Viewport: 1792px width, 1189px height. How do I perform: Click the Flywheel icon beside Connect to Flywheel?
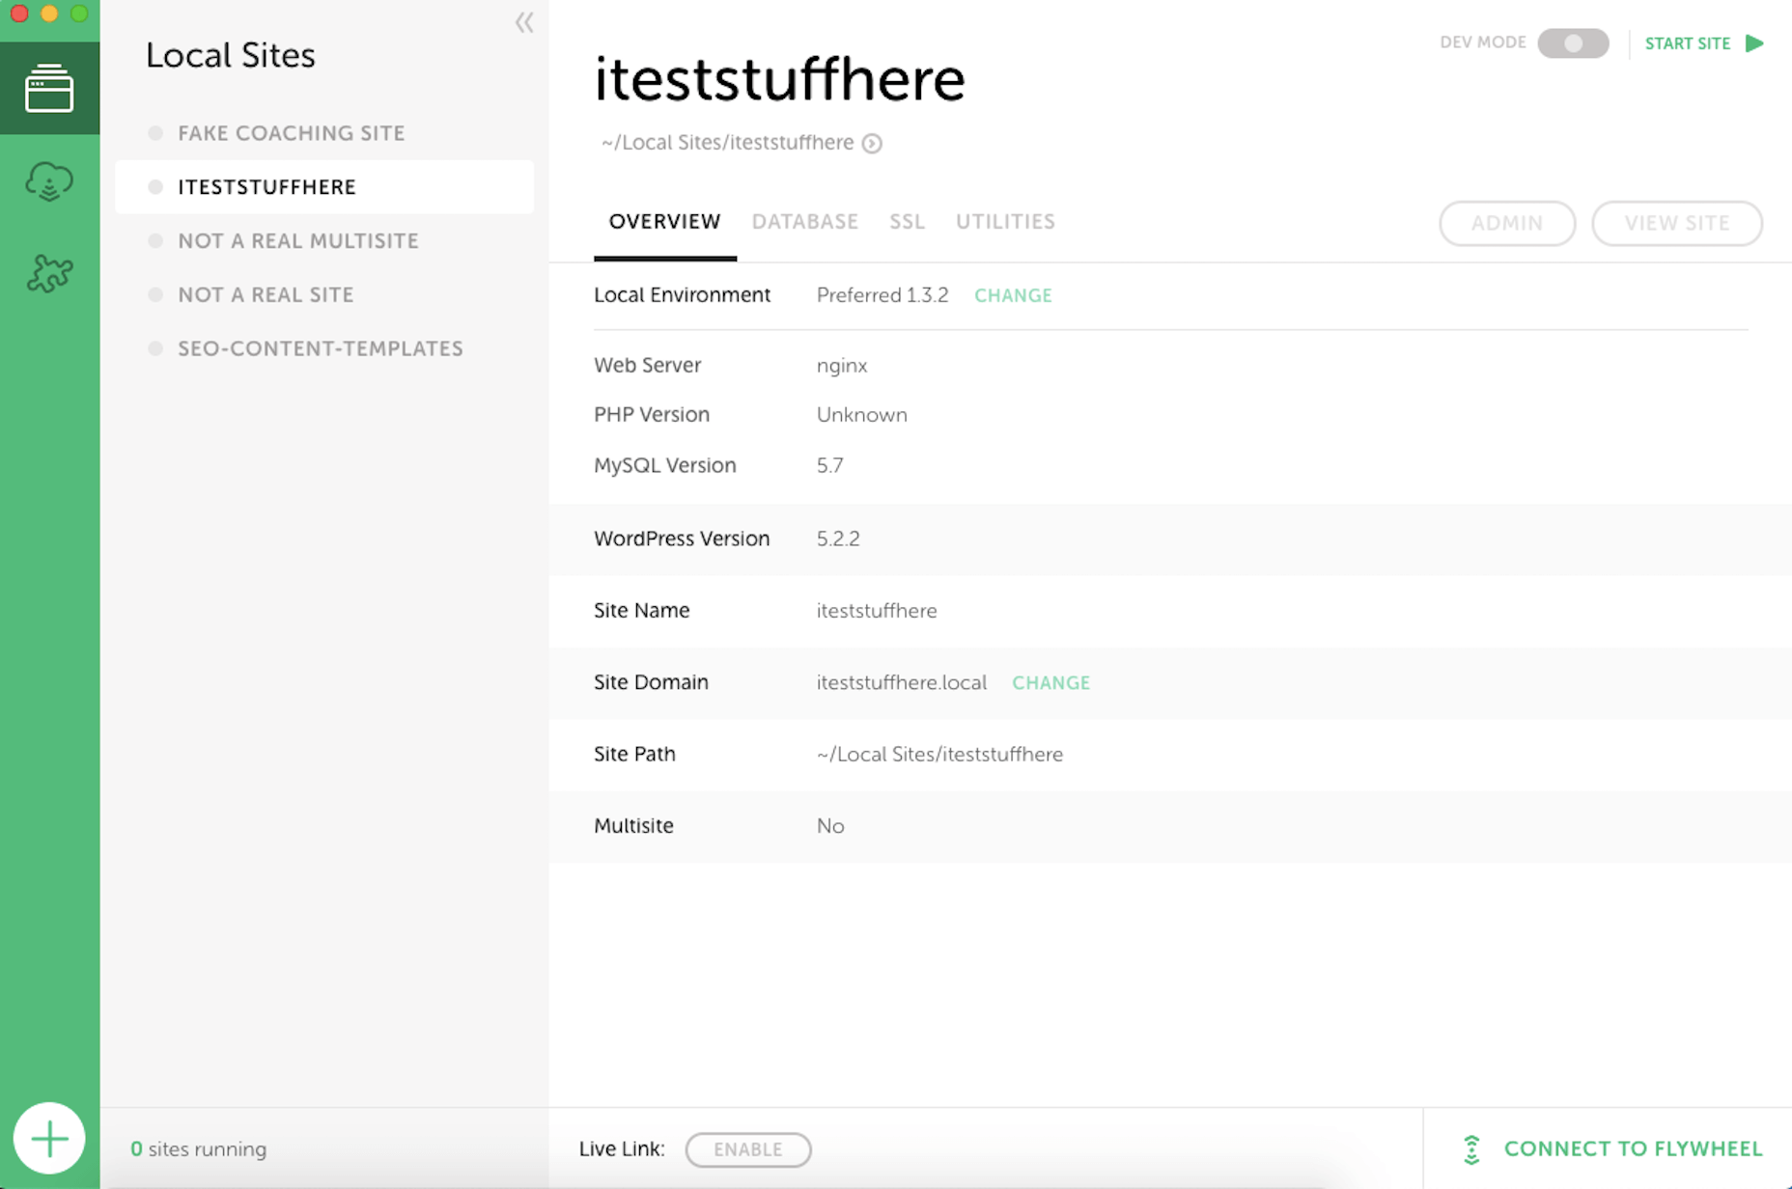tap(1471, 1149)
